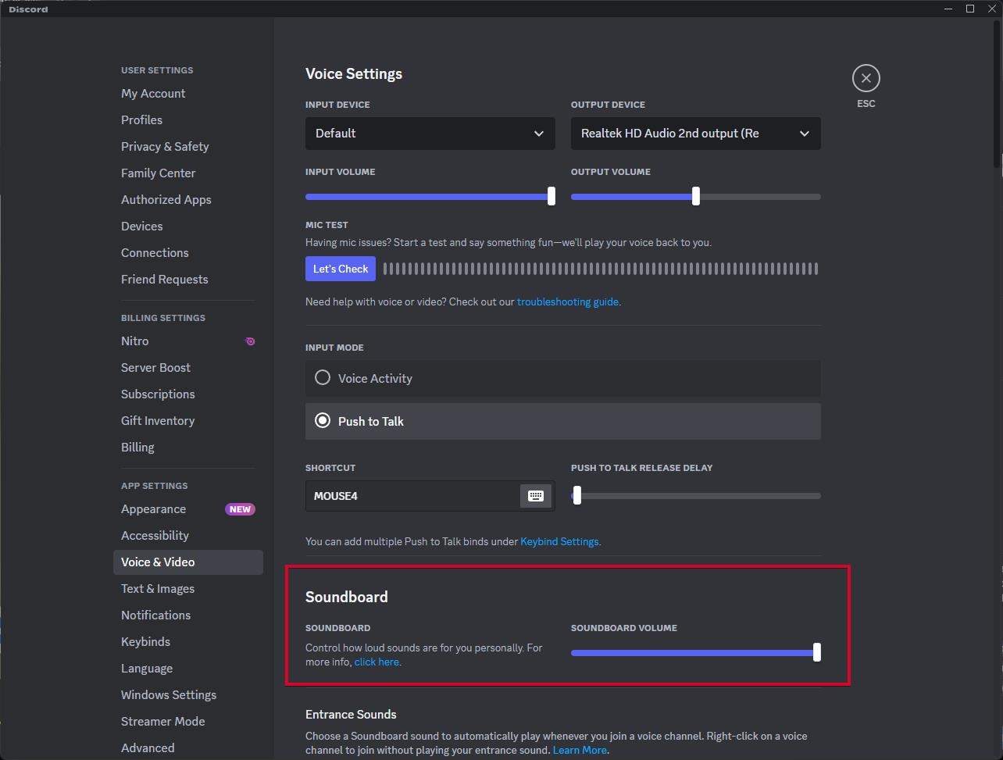Open Streamer Mode settings
1003x760 pixels.
(188, 722)
